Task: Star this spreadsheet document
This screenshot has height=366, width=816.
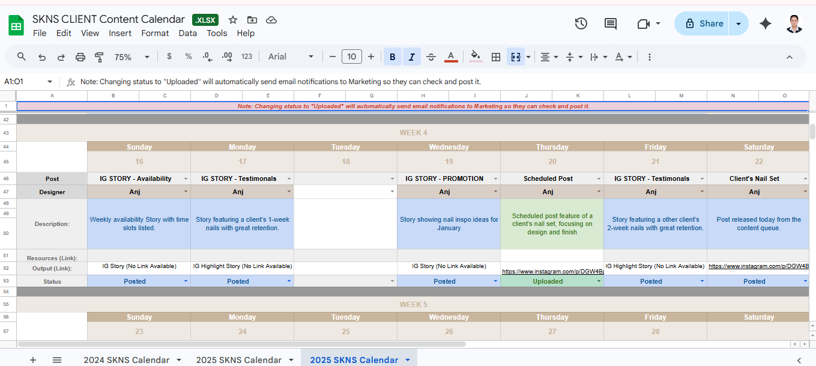Action: [x=233, y=20]
